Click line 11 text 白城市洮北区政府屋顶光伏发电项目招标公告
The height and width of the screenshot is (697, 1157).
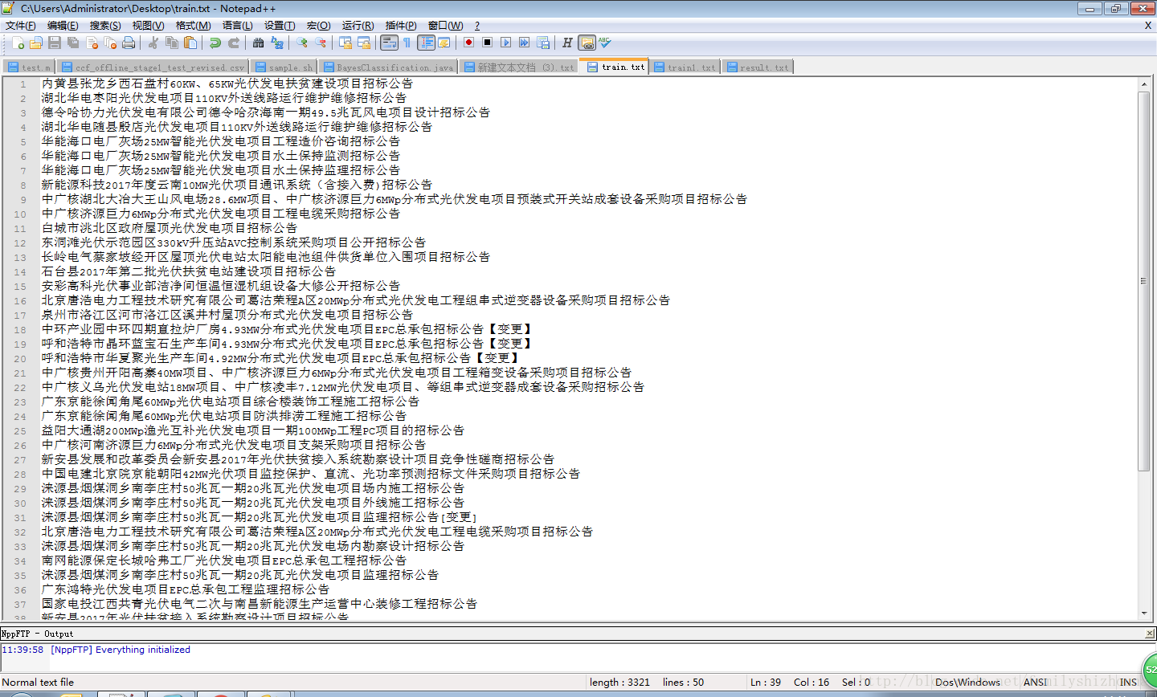(x=170, y=228)
